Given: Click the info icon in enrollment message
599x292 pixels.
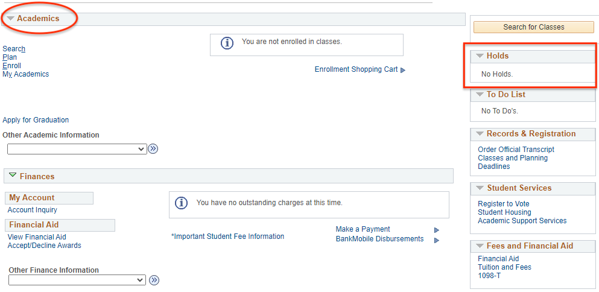Looking at the screenshot, I should (227, 43).
